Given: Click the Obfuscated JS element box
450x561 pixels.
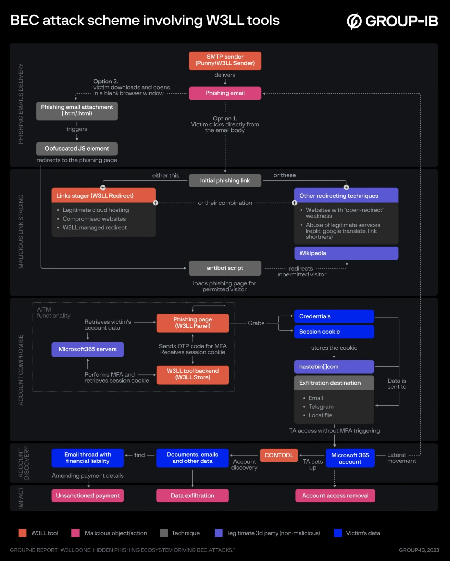Looking at the screenshot, I should tap(77, 149).
